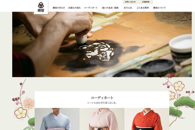Screen dimensions: 195x130
Task: Open the pink kimono thumbnail
Action: click(x=102, y=119)
